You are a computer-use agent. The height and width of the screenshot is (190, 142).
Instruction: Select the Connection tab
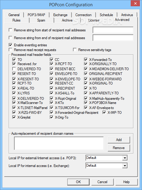(83, 15)
